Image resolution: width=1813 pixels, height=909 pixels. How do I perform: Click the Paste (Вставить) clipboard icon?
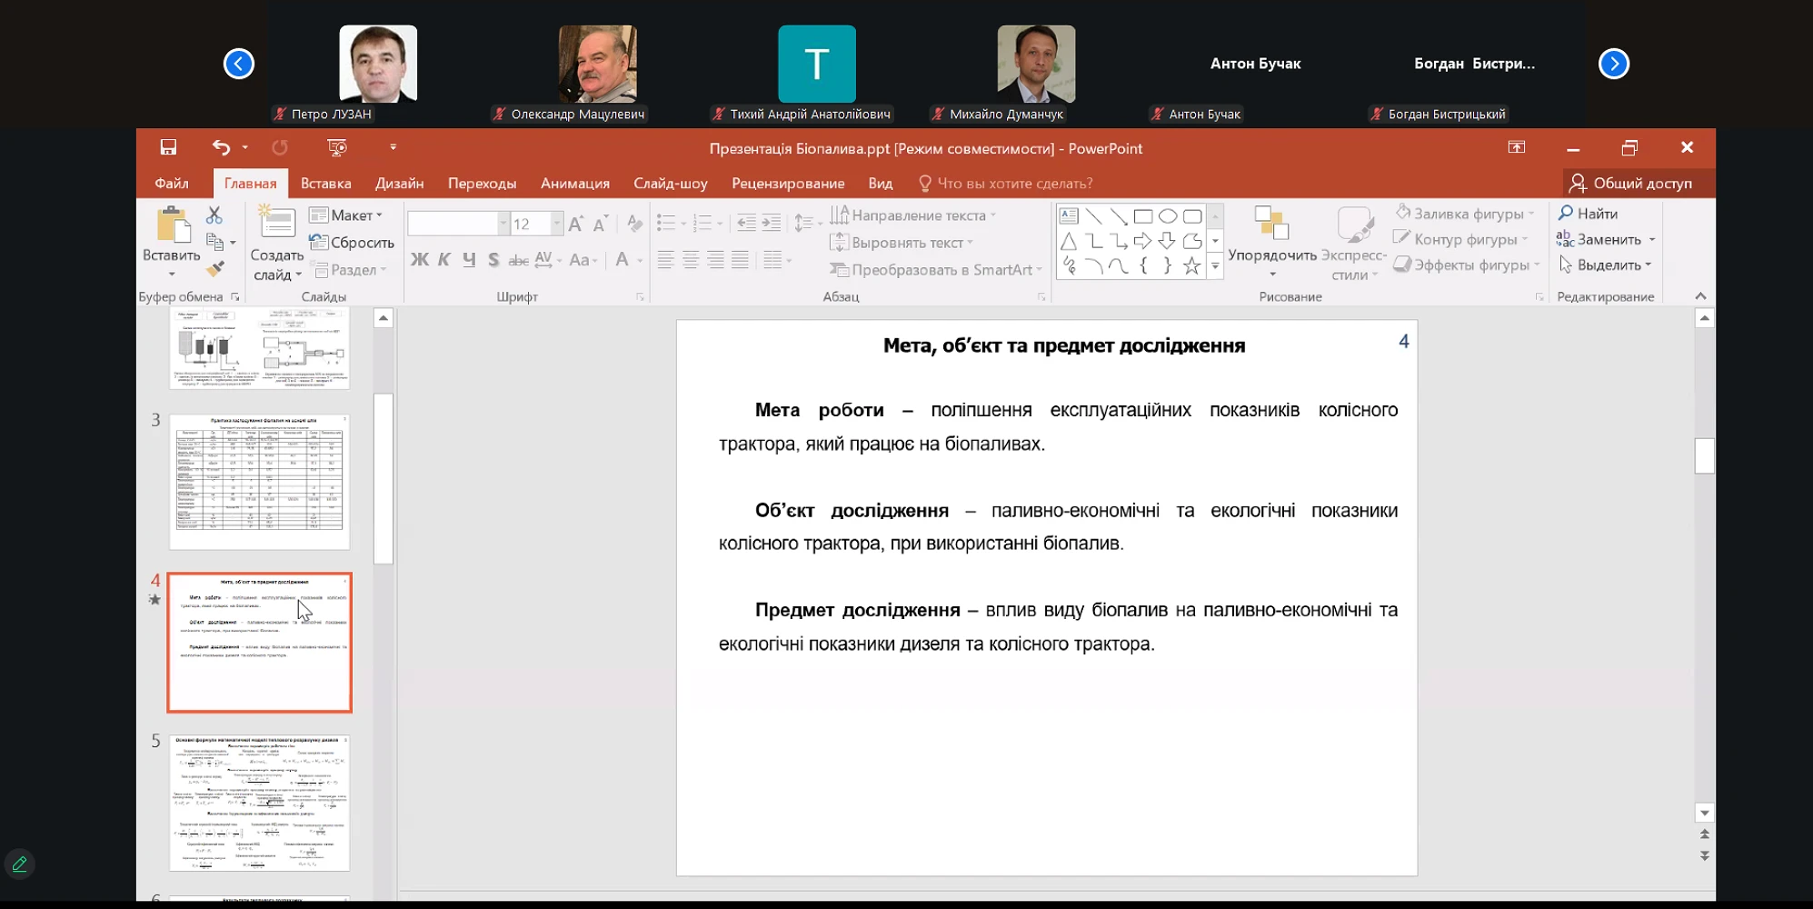[x=171, y=225]
